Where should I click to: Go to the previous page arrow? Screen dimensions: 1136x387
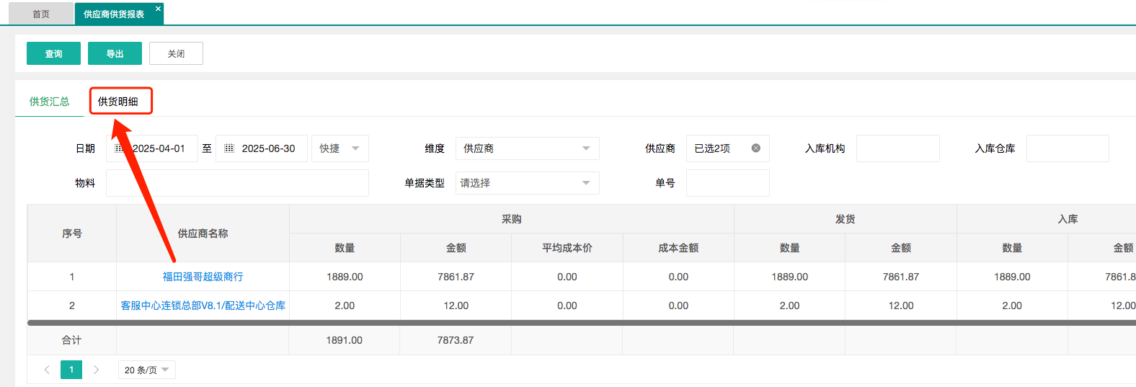[47, 370]
